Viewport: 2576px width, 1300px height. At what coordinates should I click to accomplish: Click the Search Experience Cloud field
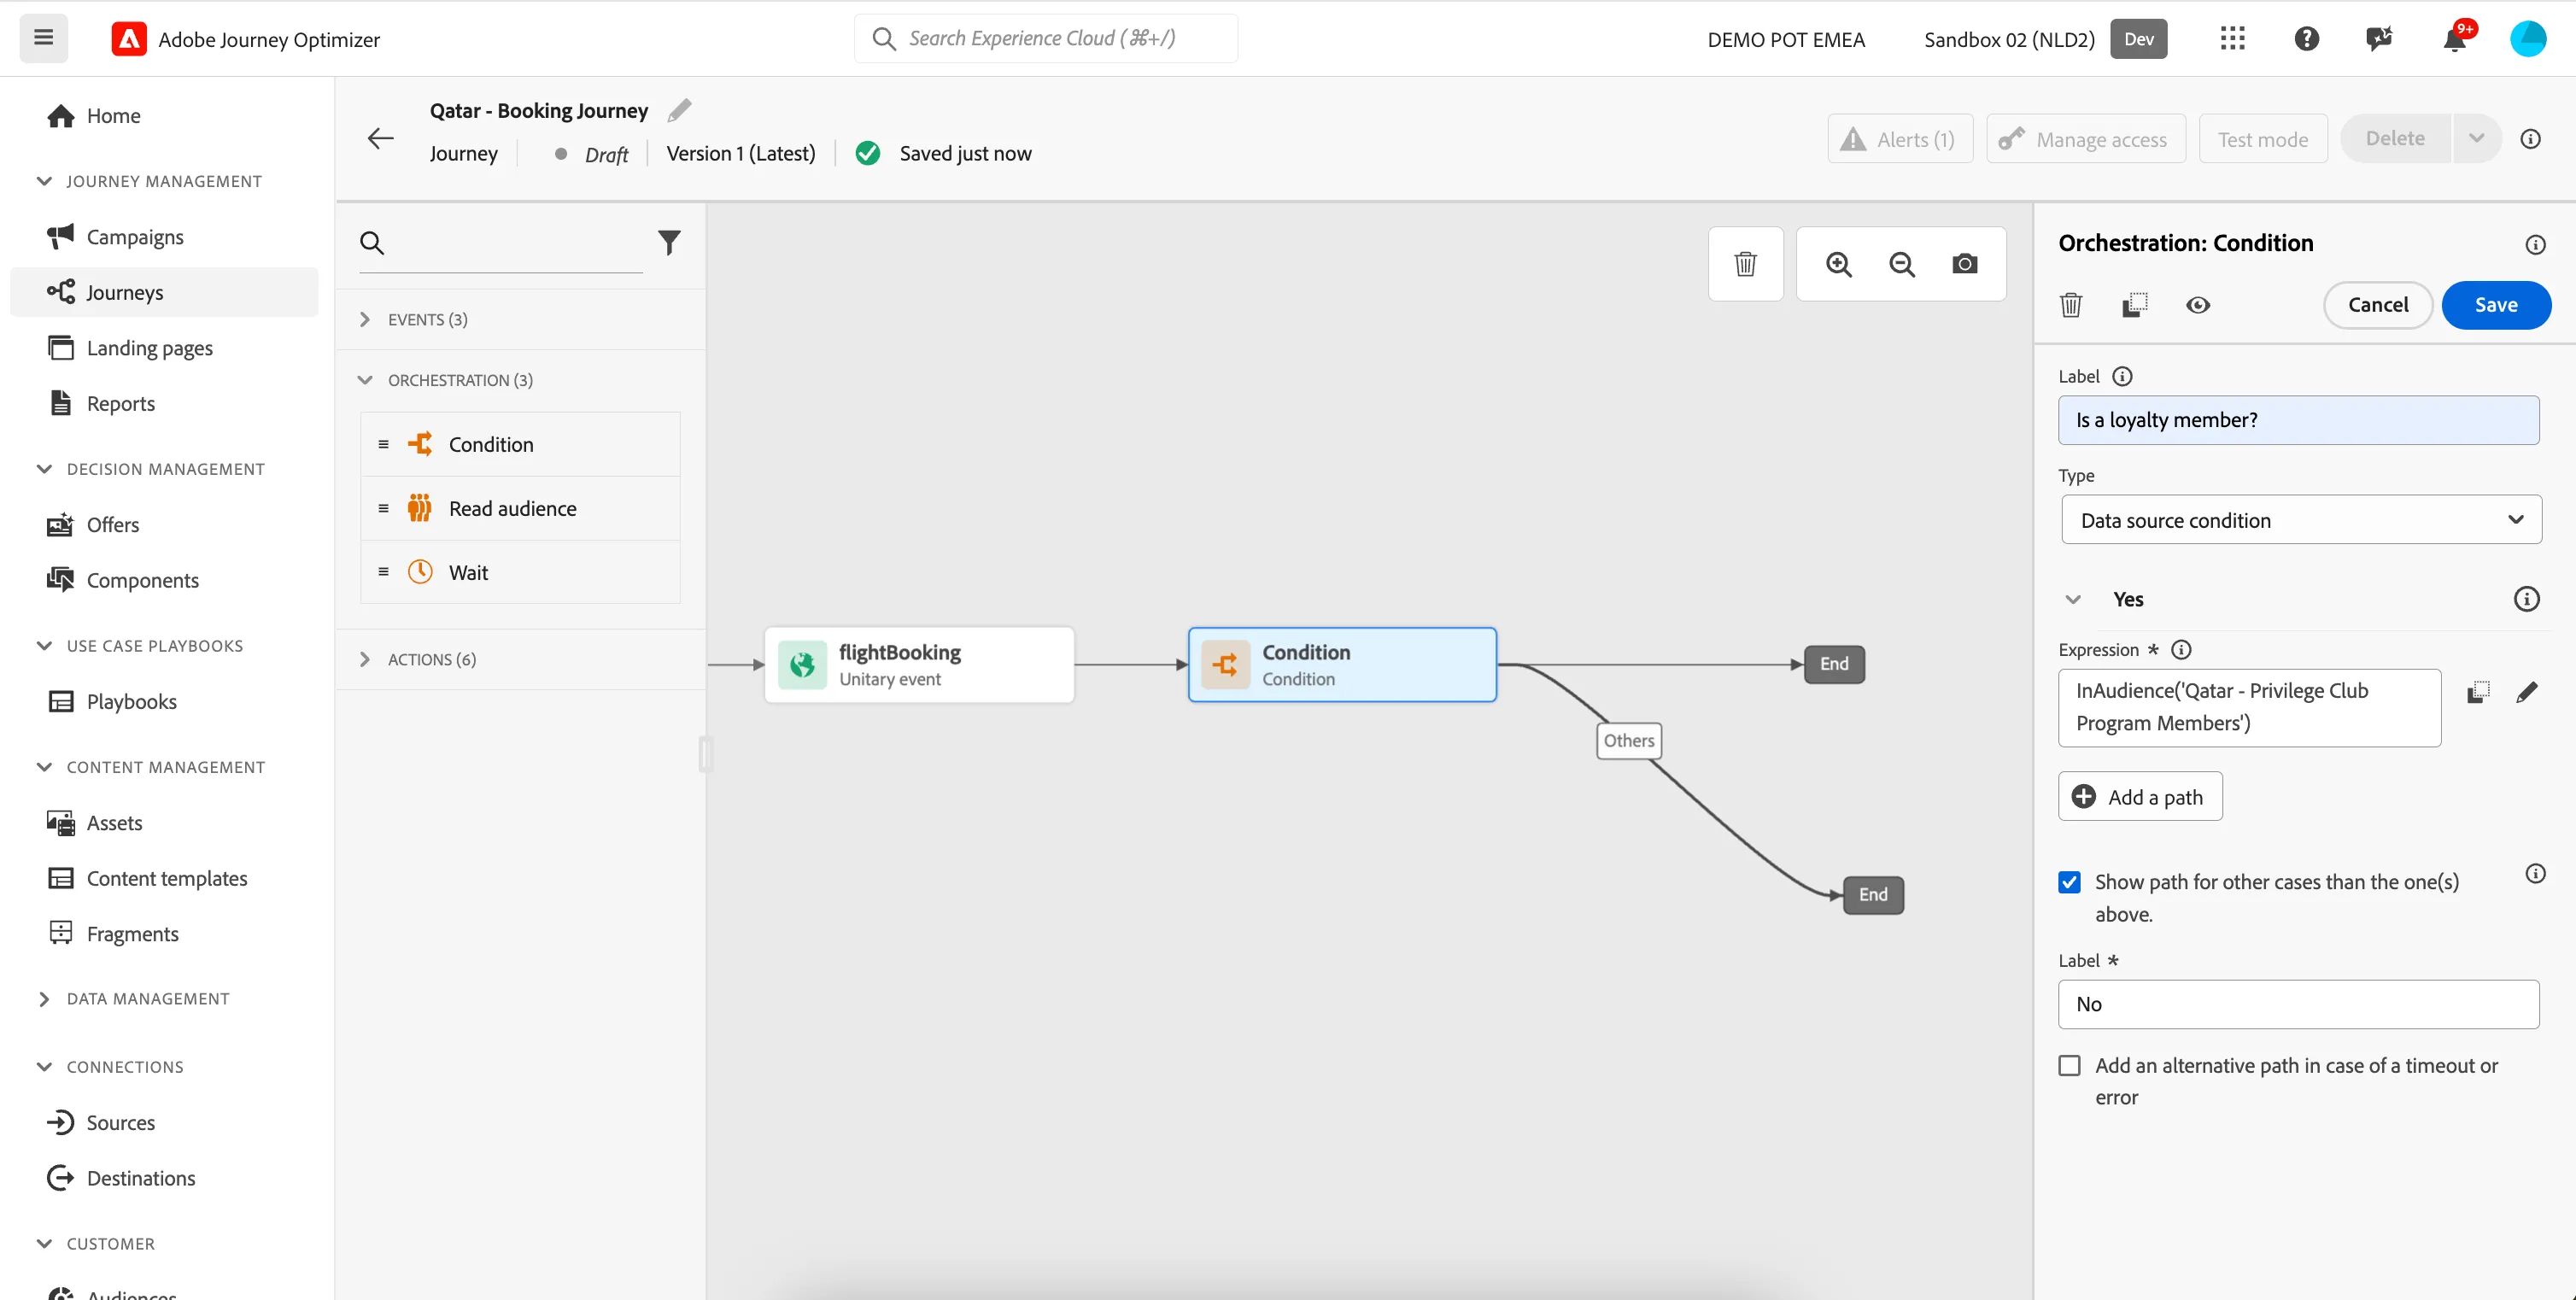point(1046,38)
